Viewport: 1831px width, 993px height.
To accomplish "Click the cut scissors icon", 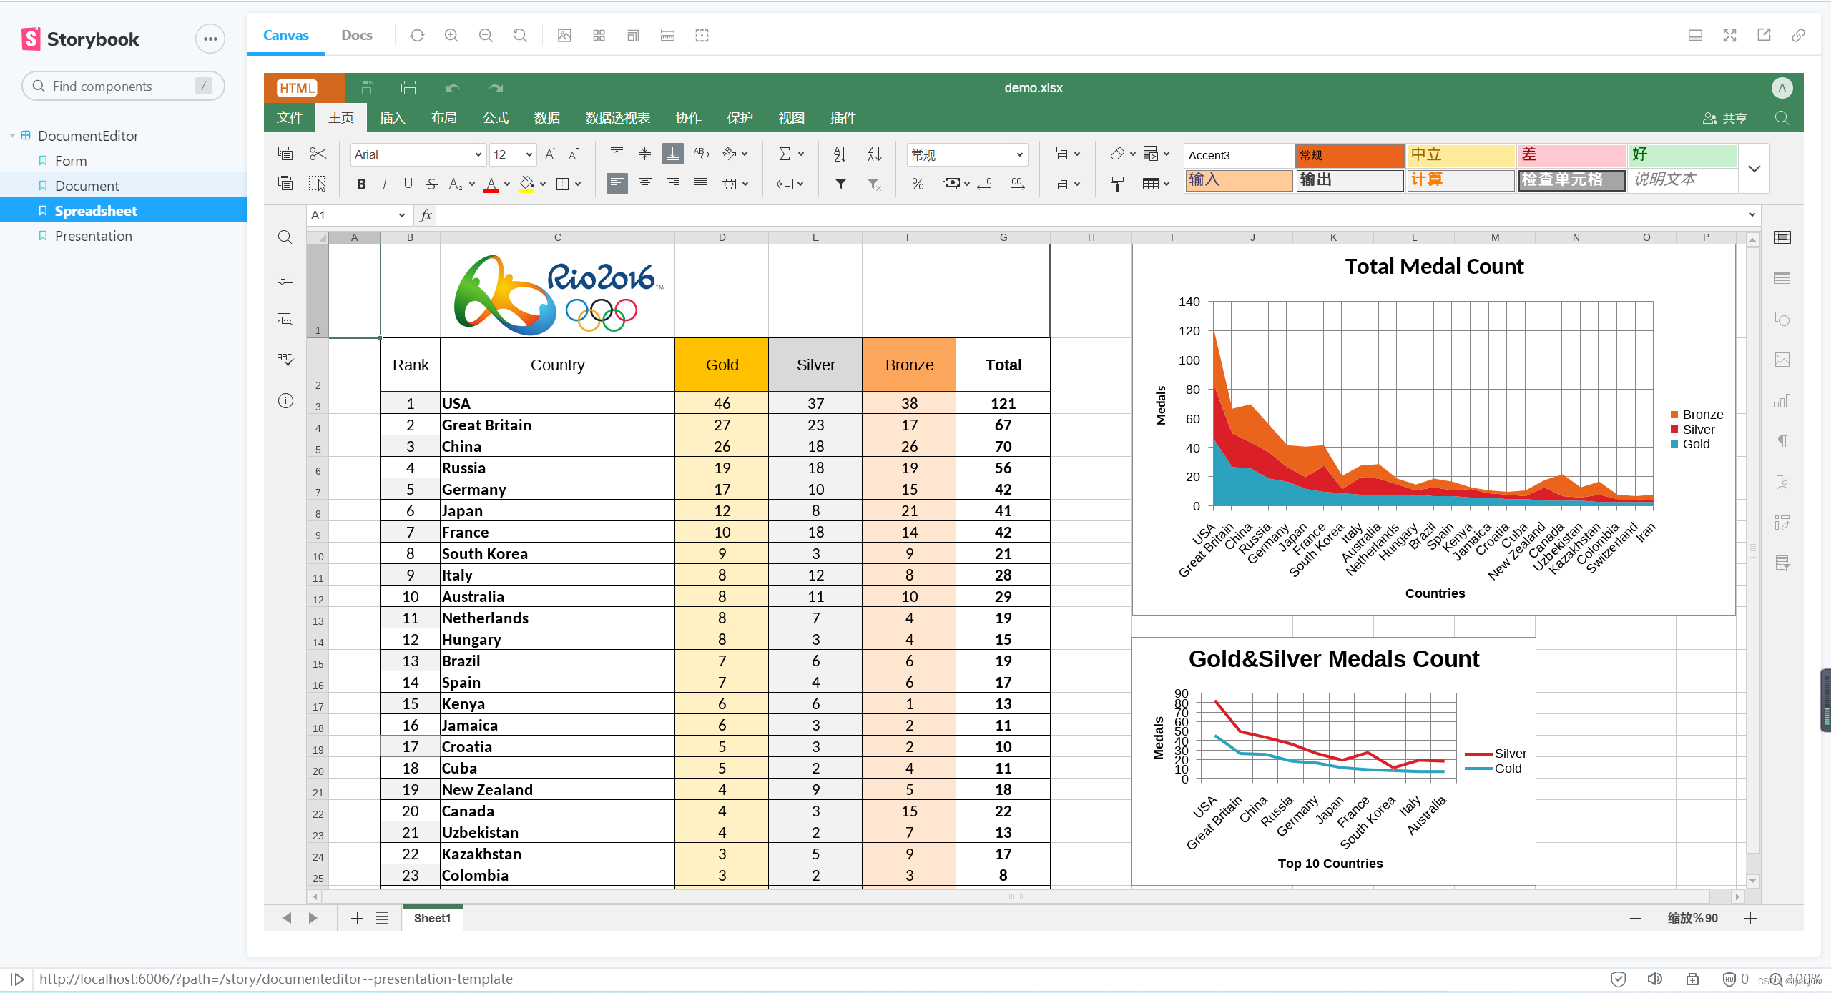I will tap(318, 154).
